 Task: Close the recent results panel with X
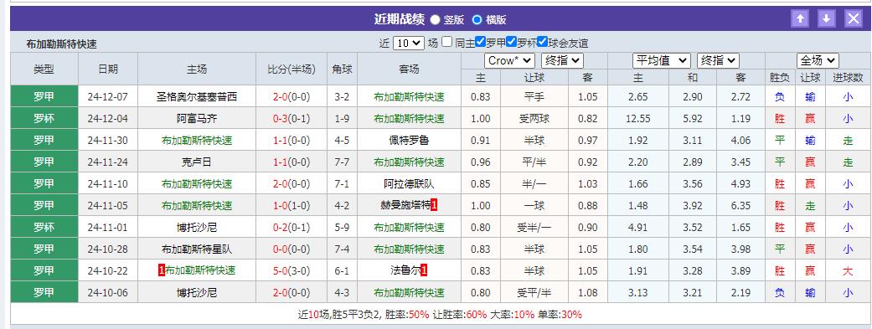854,19
